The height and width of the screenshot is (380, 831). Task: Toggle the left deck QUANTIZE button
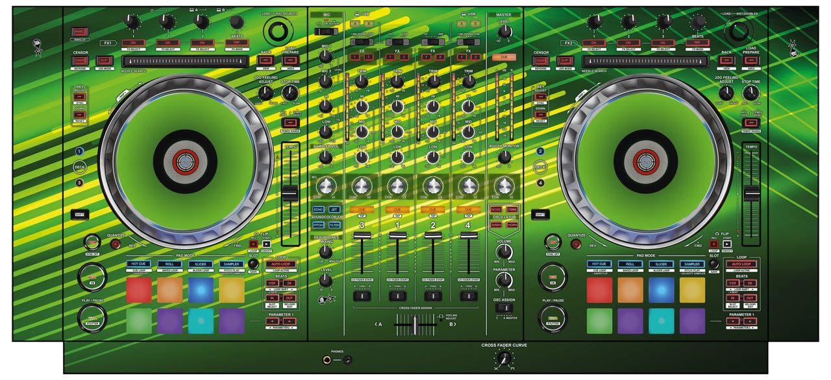116,244
